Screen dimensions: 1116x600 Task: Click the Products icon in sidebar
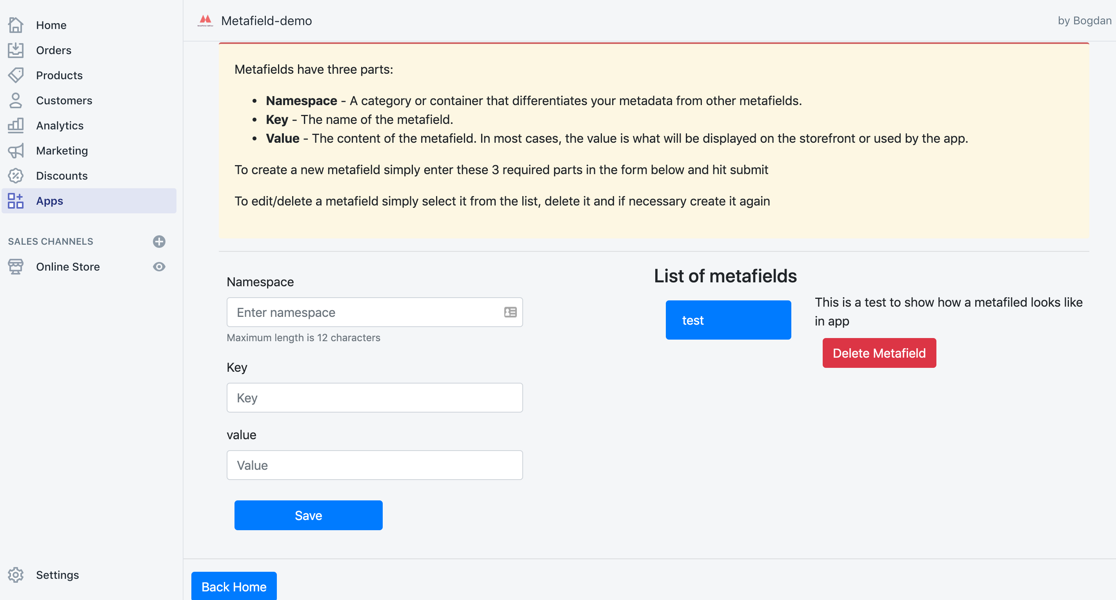pyautogui.click(x=16, y=75)
